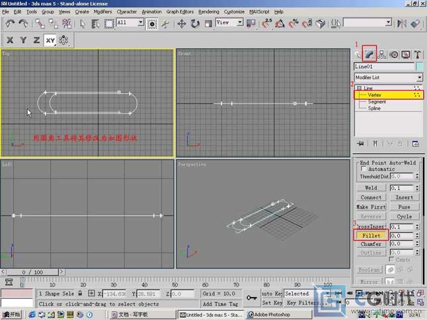Click the Line01 object name field

pyautogui.click(x=384, y=67)
